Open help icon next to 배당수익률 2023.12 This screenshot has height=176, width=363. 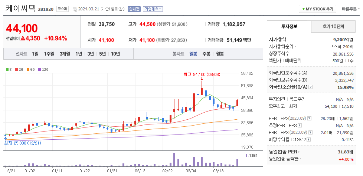[309, 140]
